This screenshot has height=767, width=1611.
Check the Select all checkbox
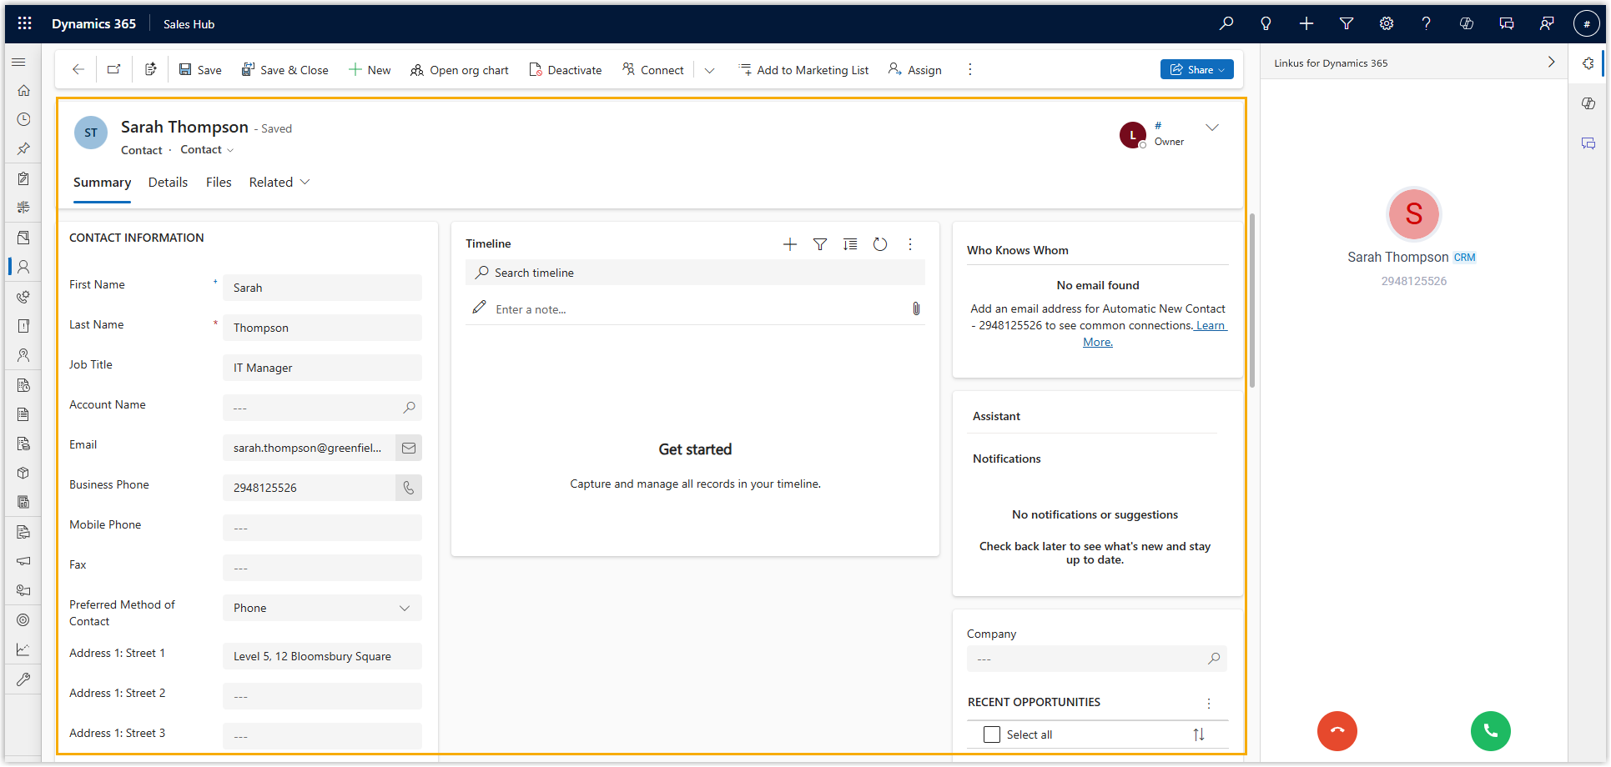[x=991, y=734]
